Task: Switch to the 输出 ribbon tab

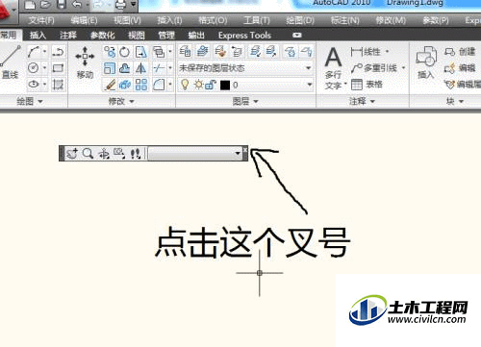Action: 196,35
